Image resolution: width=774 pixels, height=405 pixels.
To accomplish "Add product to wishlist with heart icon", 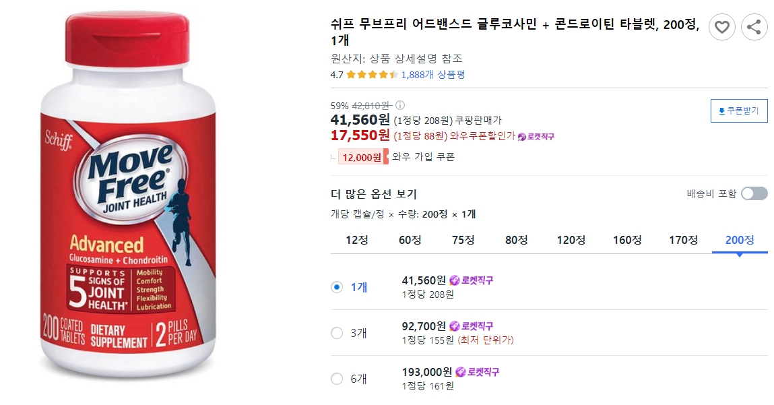I will pyautogui.click(x=721, y=28).
